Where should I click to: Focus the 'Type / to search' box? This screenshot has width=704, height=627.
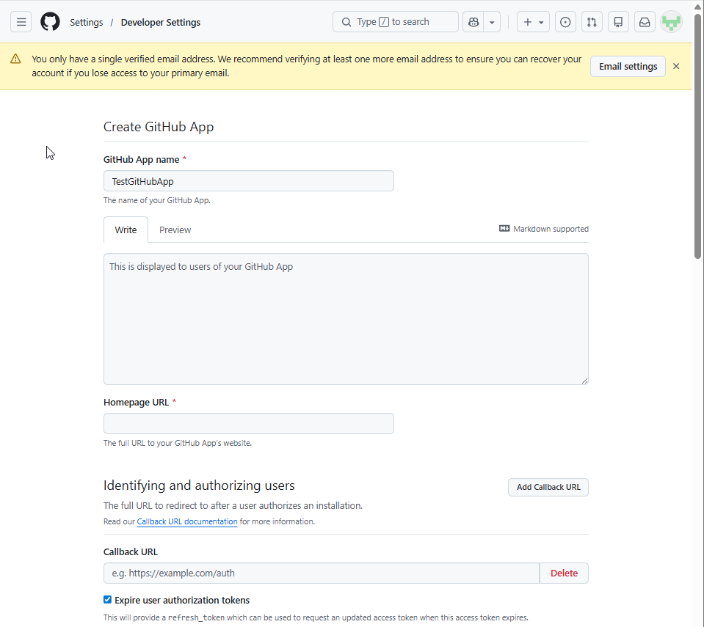[396, 22]
